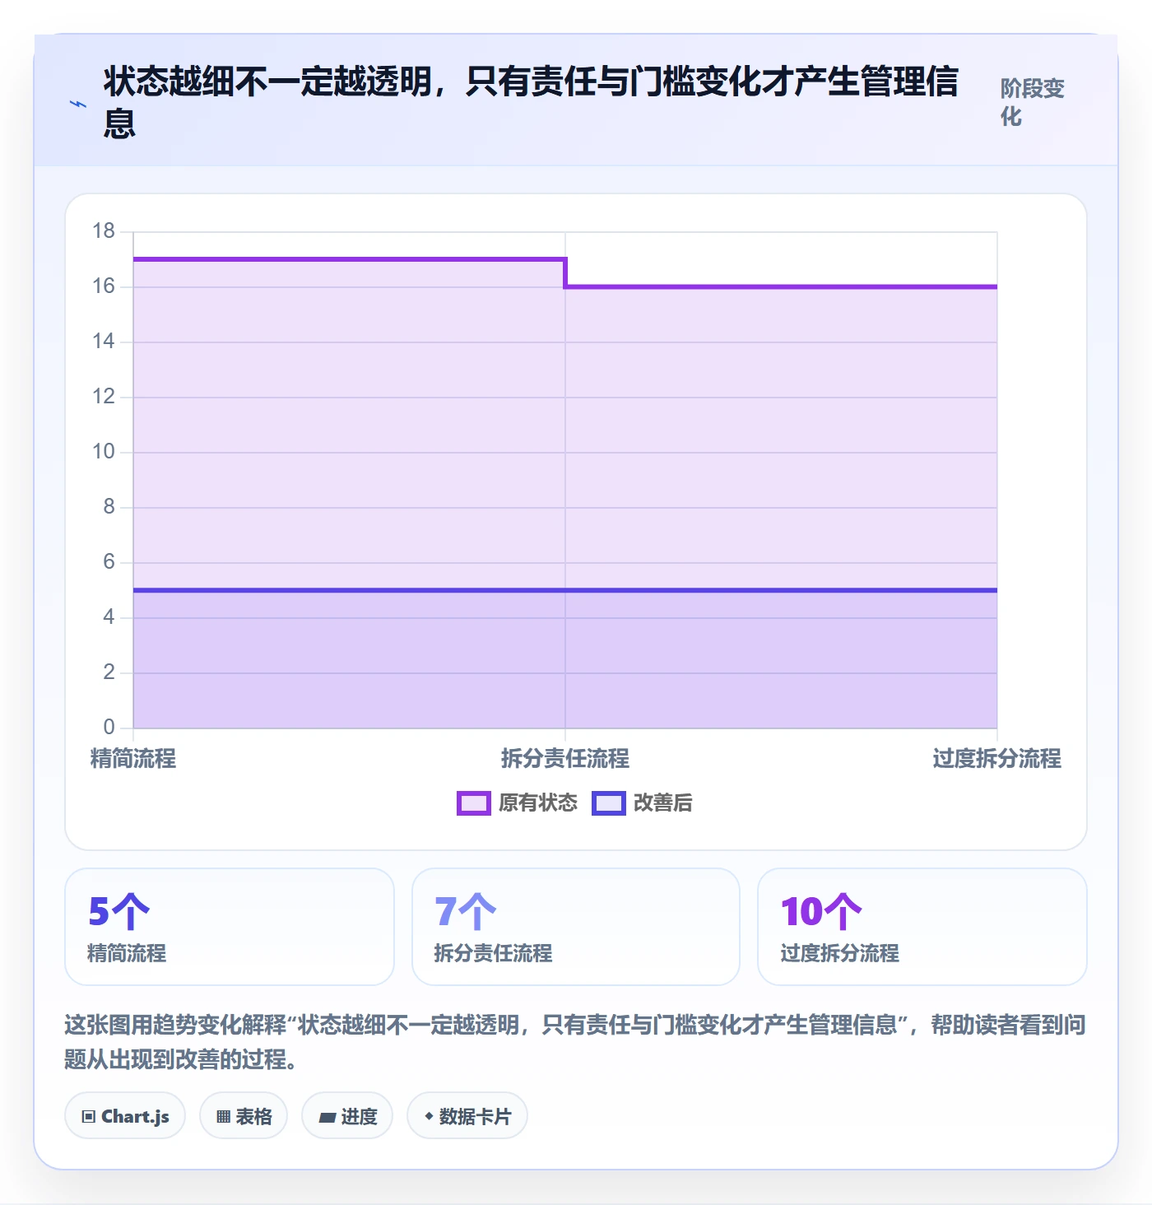
Task: Click the 阶段变化 label in the header
Action: tap(1033, 102)
